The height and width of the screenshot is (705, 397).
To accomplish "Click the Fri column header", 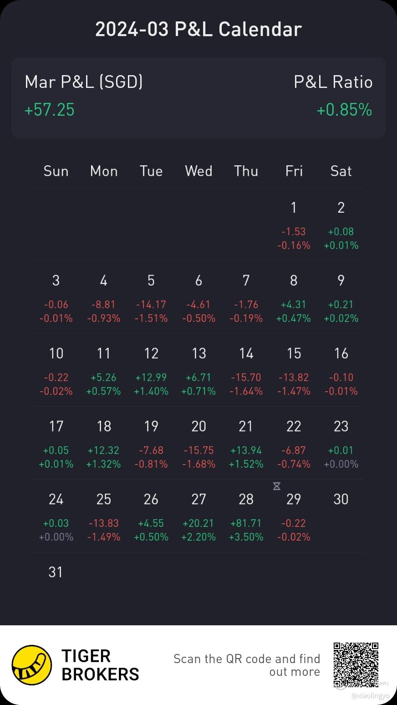I will pyautogui.click(x=294, y=171).
